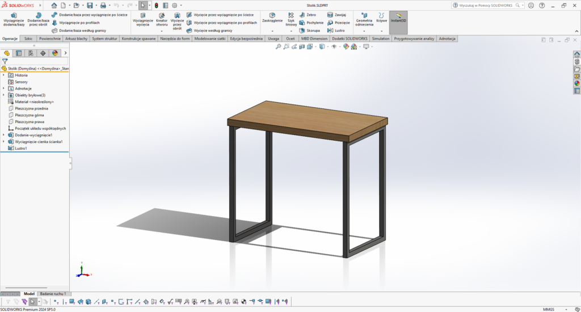Select Wyciągnięcie-cienka ścianka1 feature
581x312 pixels.
click(39, 141)
